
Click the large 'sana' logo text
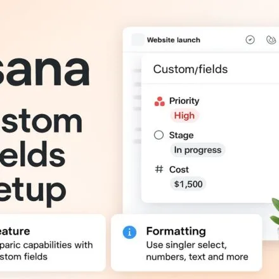[x=45, y=70]
